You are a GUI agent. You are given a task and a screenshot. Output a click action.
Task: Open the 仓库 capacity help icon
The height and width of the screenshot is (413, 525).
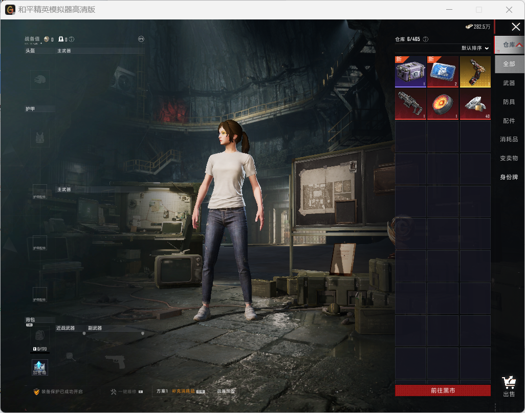pos(426,39)
